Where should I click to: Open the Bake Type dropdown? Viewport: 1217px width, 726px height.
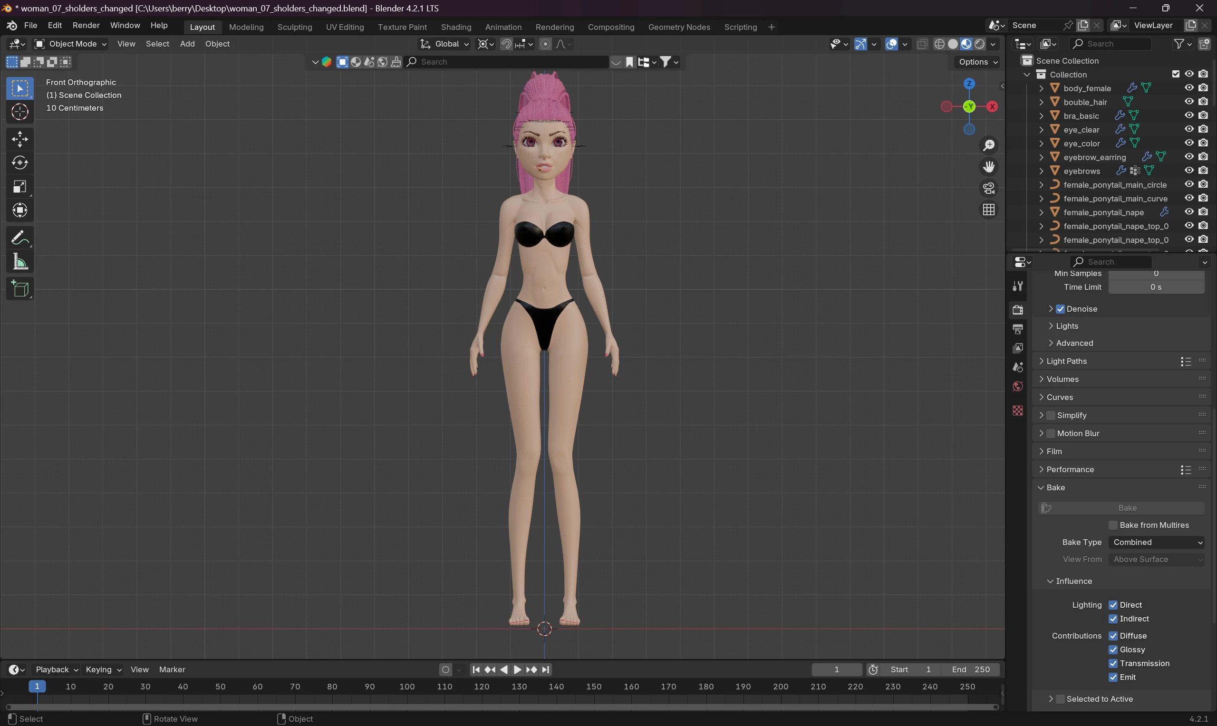[1157, 542]
